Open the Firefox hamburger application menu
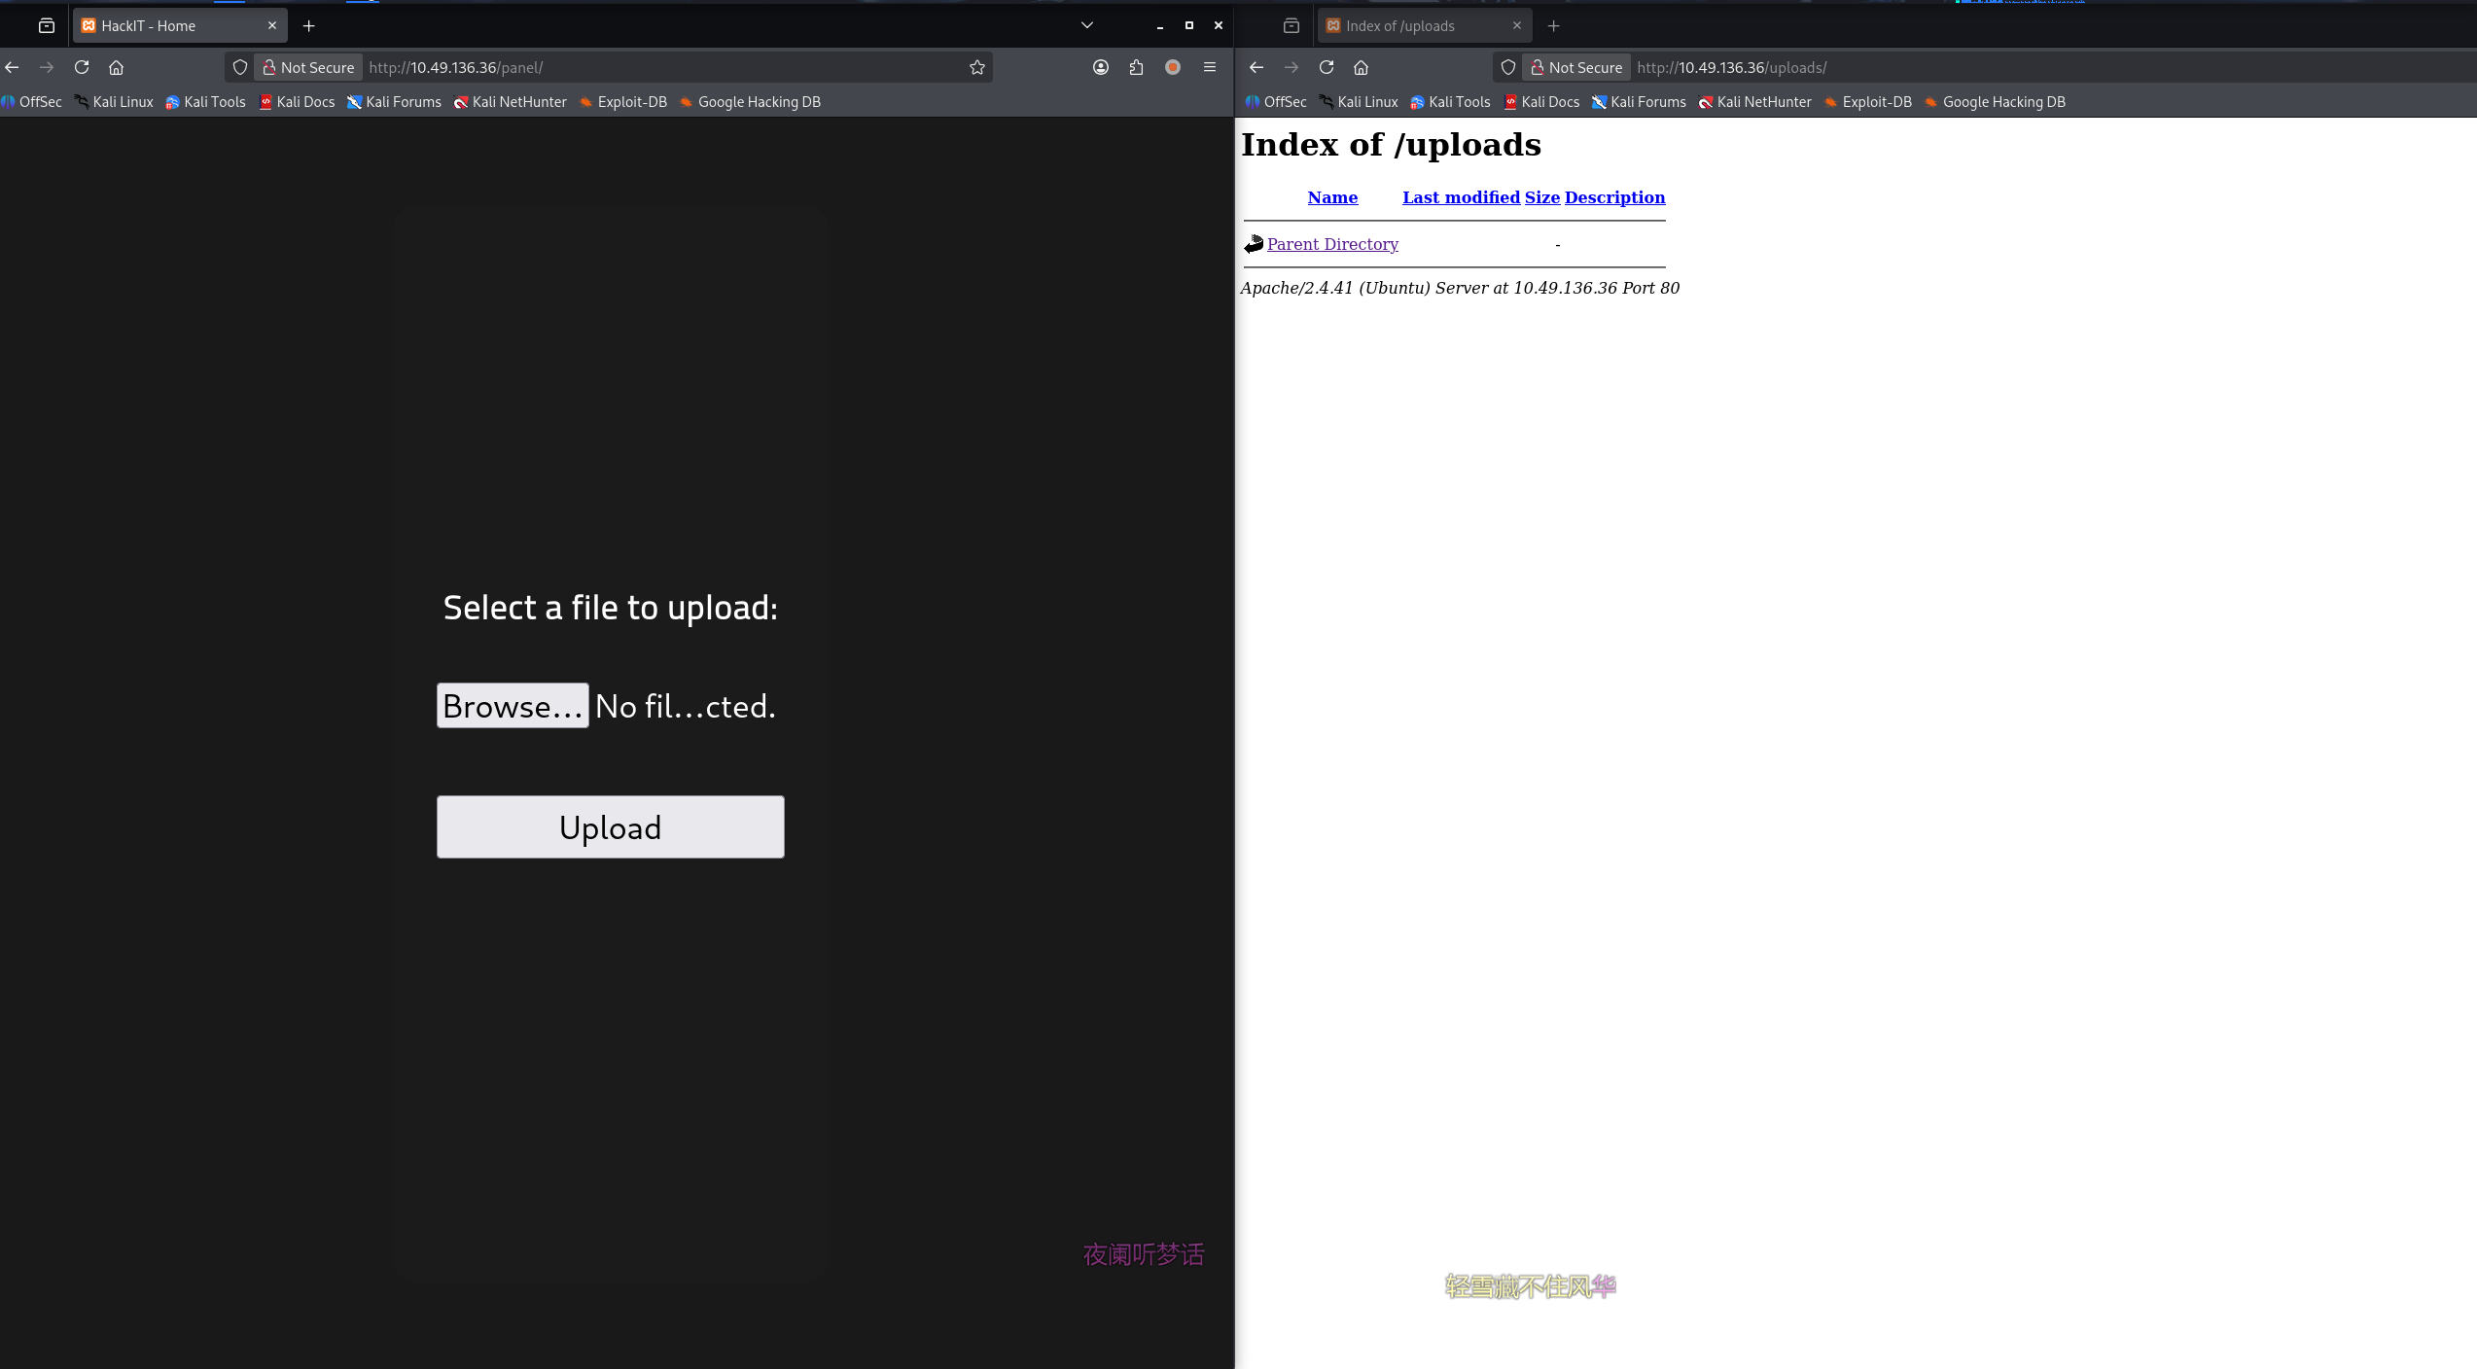2477x1369 pixels. (1209, 67)
